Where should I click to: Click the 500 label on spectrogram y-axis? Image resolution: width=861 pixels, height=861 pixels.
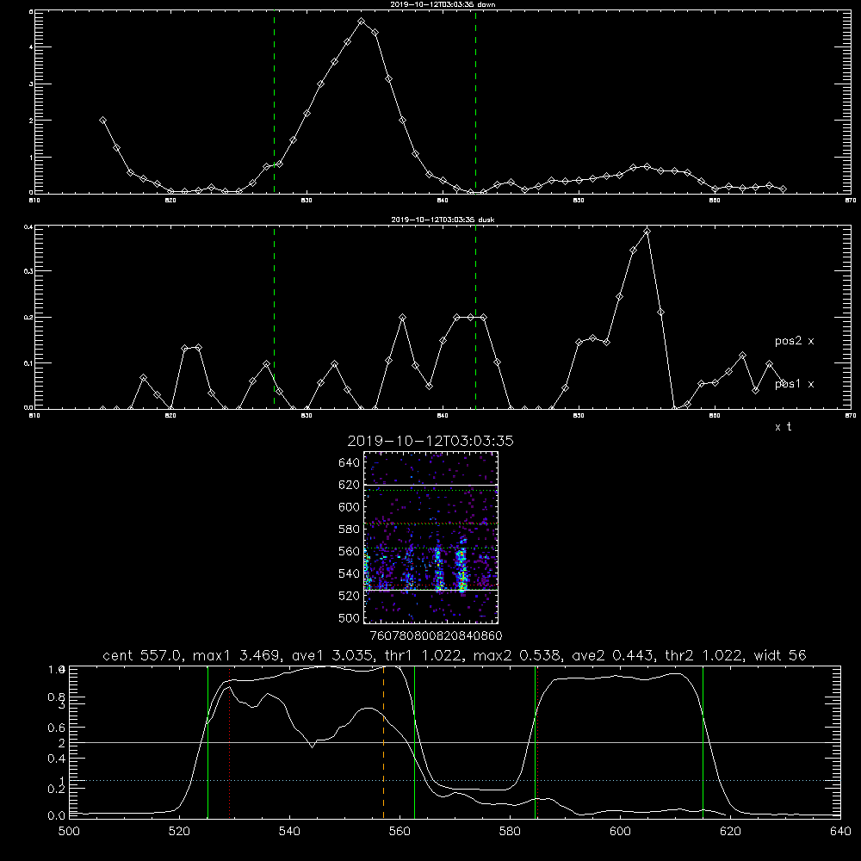[x=349, y=618]
